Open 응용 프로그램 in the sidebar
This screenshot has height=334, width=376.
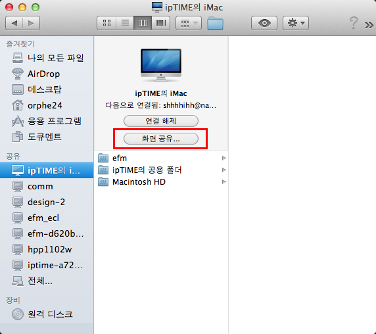[x=47, y=121]
